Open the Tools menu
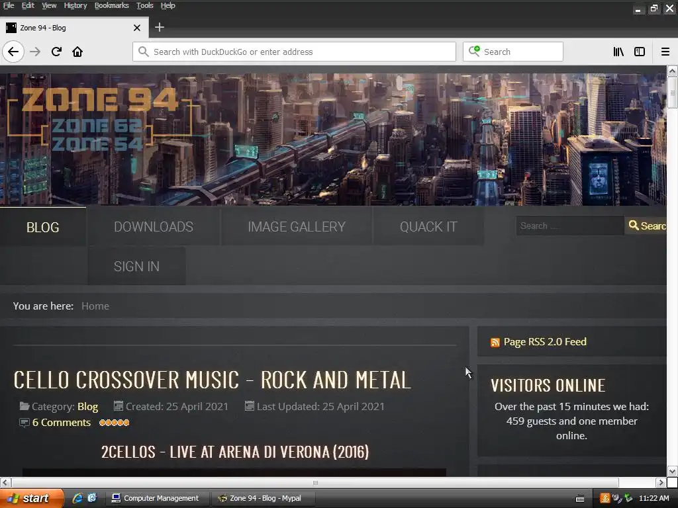This screenshot has width=678, height=508. click(145, 5)
